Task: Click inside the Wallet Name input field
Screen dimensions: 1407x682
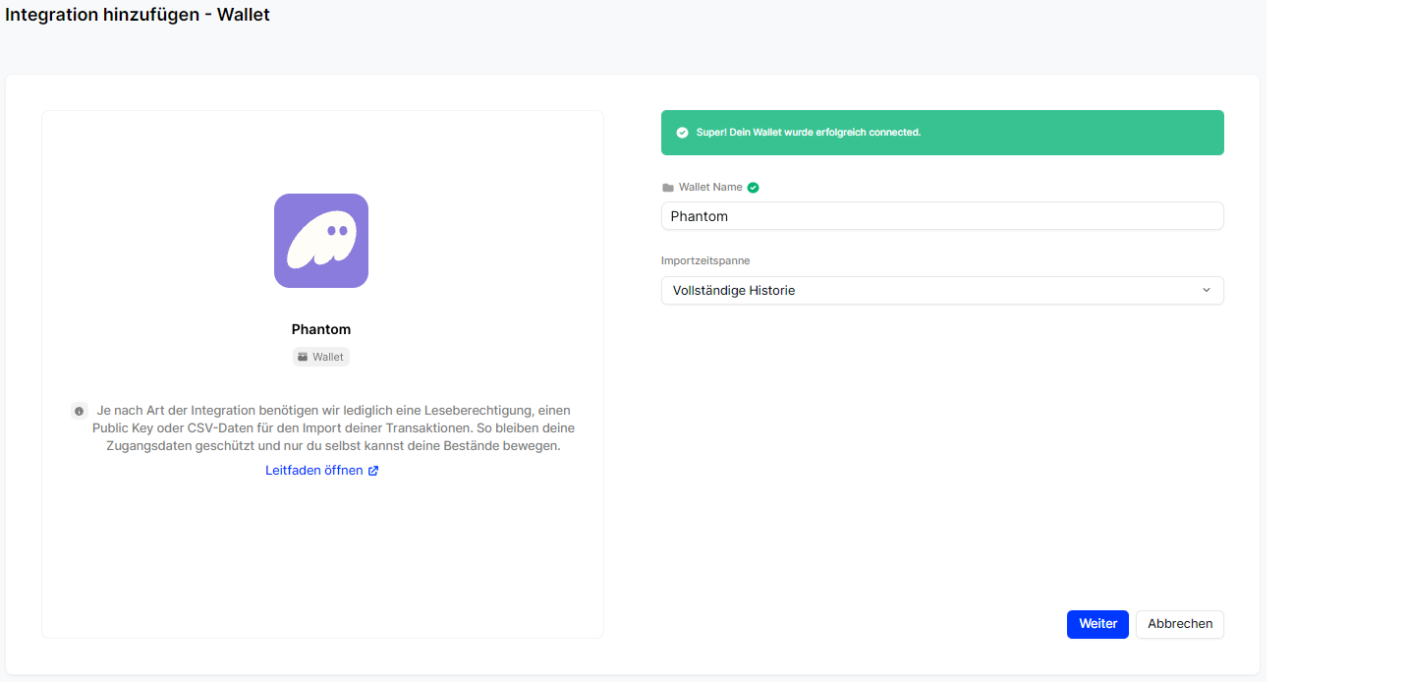Action: (x=942, y=215)
